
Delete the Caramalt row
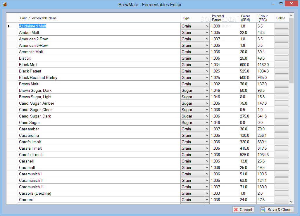pyautogui.click(x=281, y=167)
